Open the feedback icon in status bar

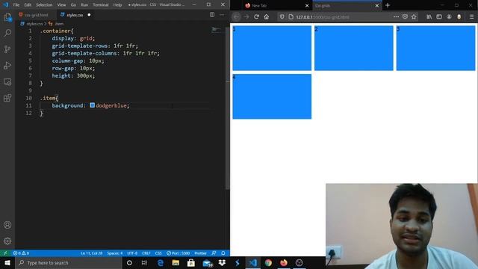[x=214, y=253]
